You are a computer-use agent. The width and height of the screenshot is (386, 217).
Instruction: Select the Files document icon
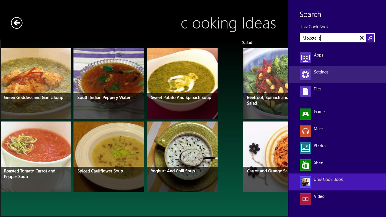[305, 92]
